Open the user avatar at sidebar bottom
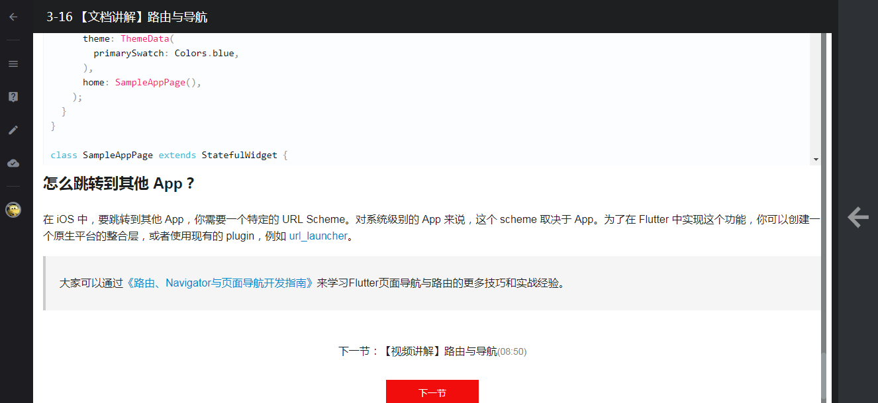 pos(13,210)
